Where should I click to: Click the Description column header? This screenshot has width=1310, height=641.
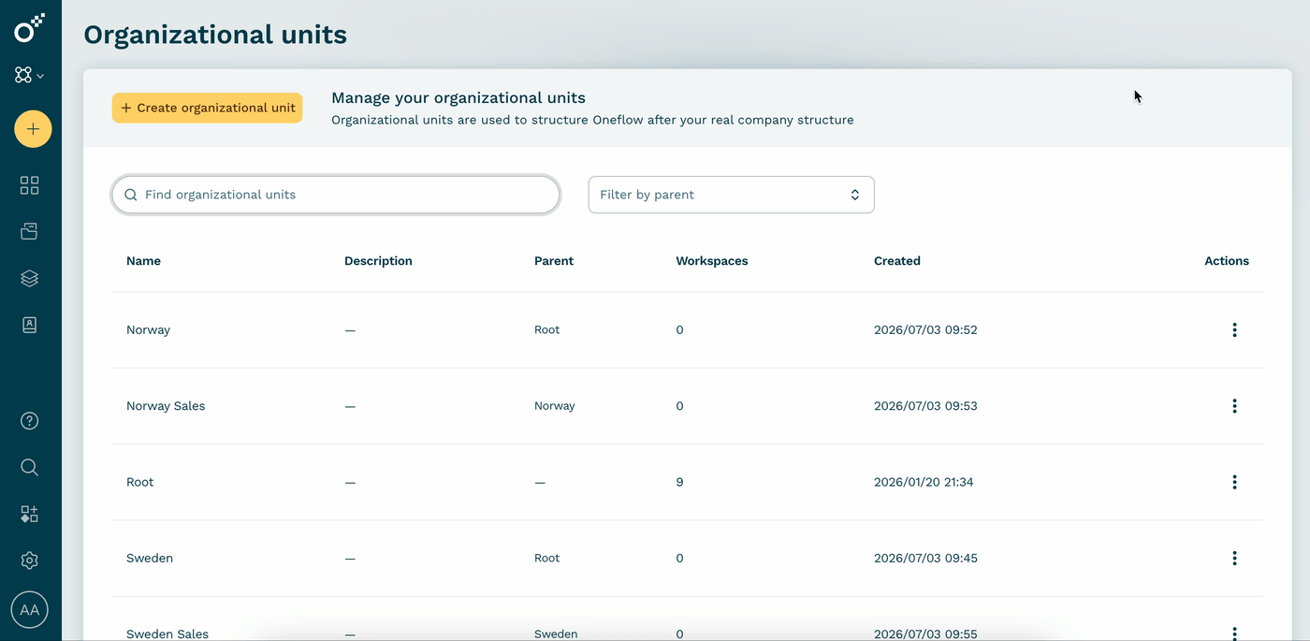coord(378,261)
